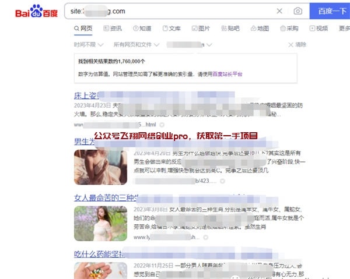Click woman-in-white-dress result thumbnail
This screenshot has width=350, height=279.
(100, 224)
